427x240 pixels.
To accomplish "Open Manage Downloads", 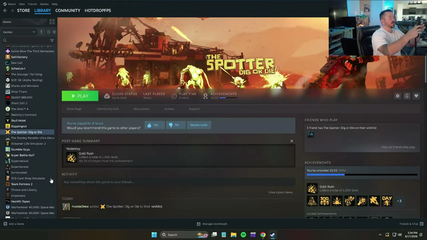I will (212, 224).
